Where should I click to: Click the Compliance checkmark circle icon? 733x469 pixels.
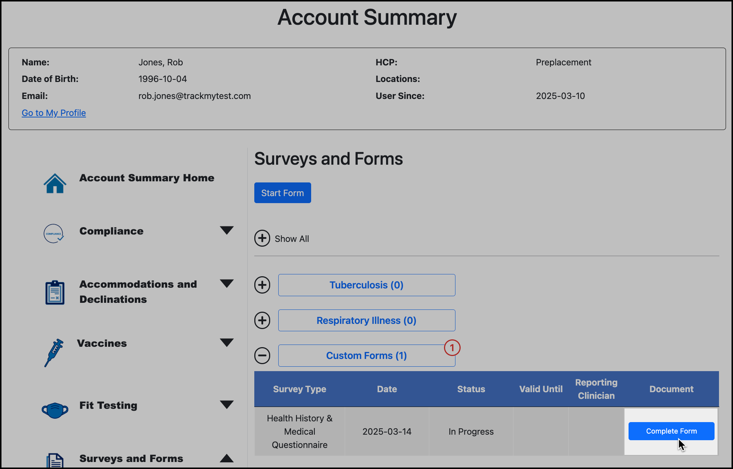pos(54,233)
